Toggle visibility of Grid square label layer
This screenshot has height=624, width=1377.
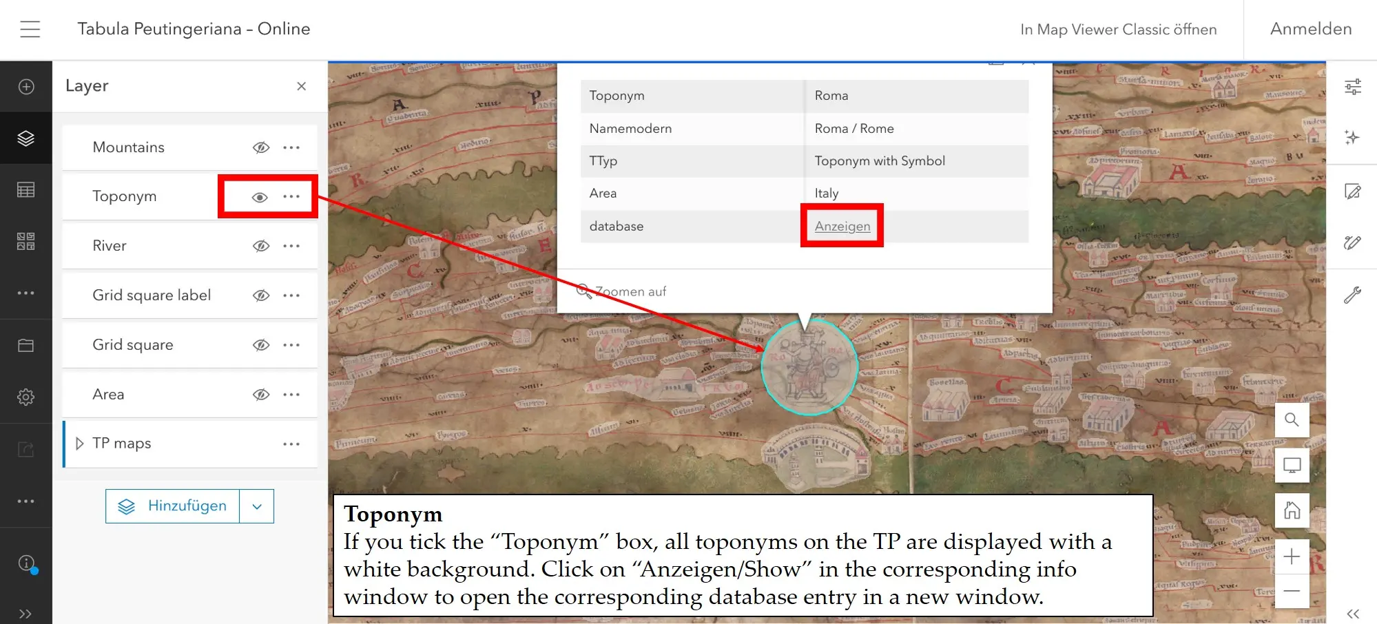tap(260, 295)
